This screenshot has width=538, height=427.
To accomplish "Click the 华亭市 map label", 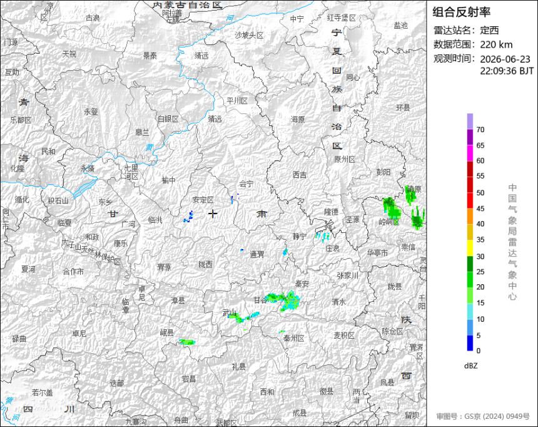I will pyautogui.click(x=377, y=253).
